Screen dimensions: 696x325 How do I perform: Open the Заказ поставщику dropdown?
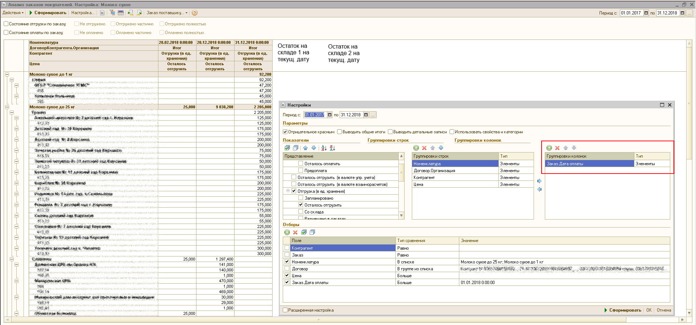167,13
